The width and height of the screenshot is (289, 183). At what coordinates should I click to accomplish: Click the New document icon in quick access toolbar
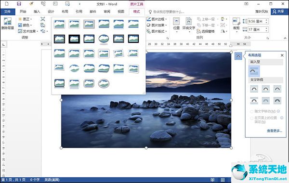click(7, 4)
